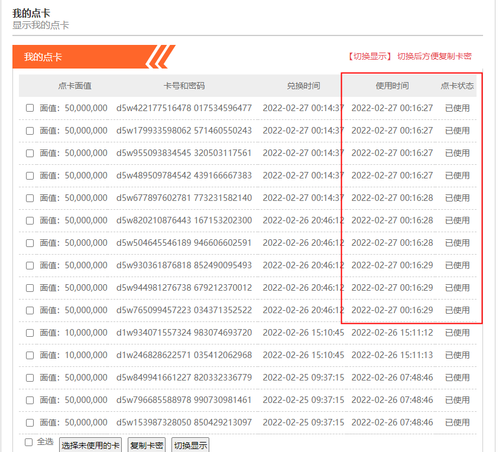Select the checkbox for card d5w955093834545

coord(30,153)
